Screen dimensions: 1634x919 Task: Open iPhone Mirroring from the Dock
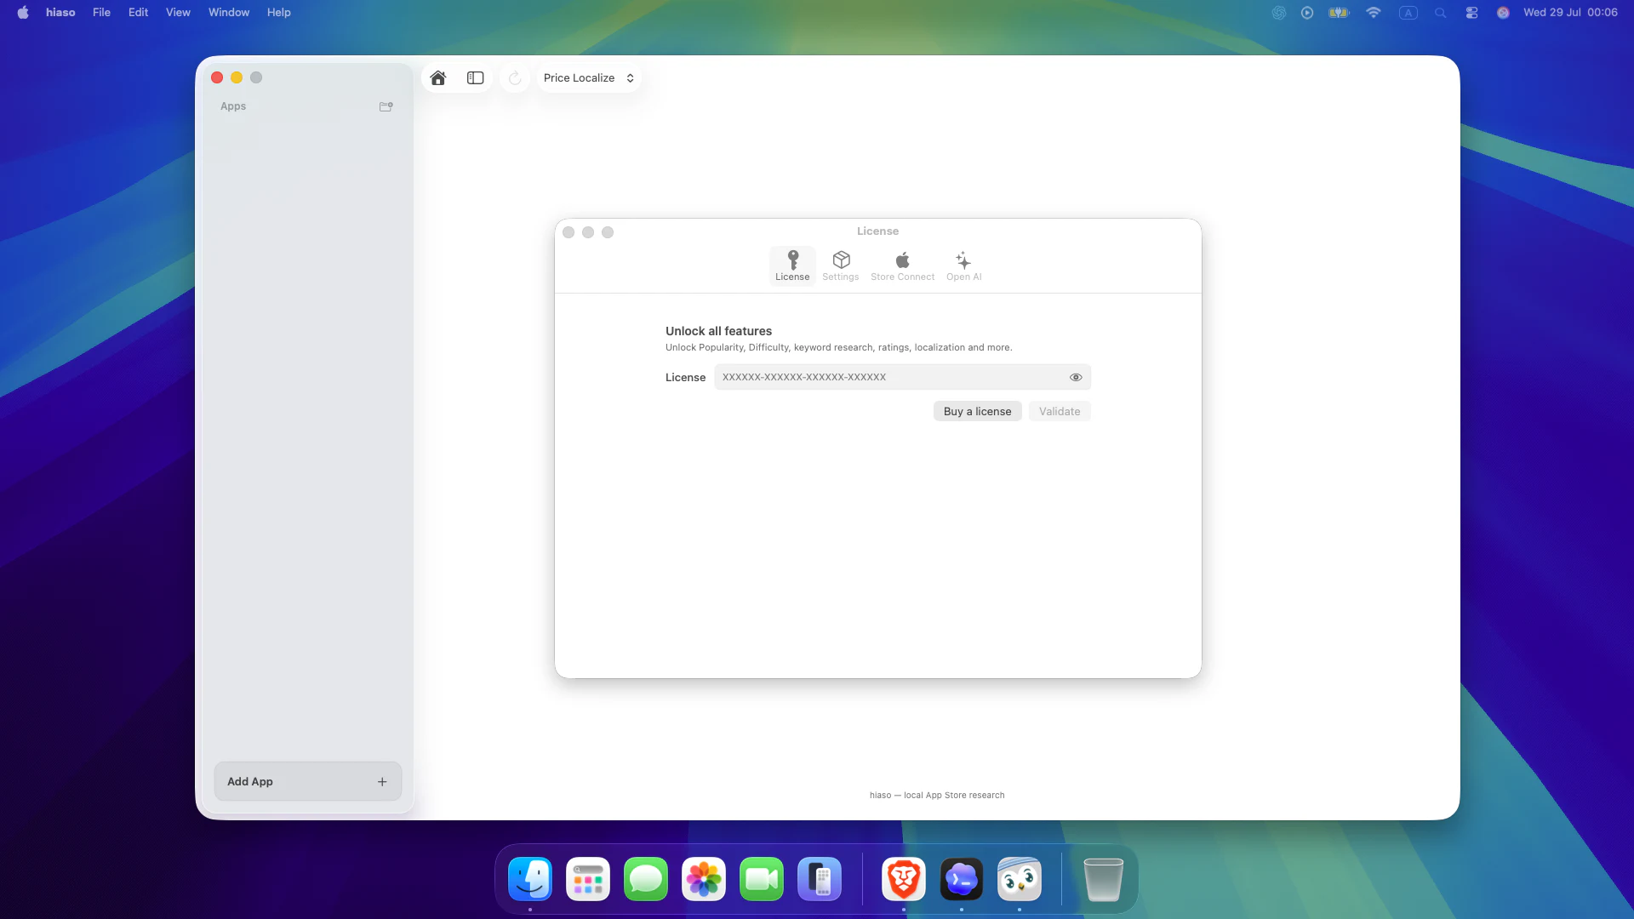tap(820, 879)
